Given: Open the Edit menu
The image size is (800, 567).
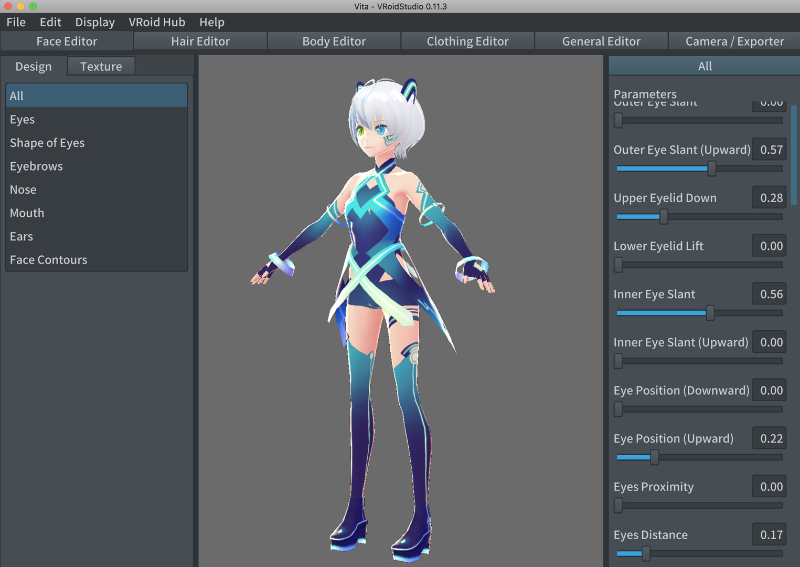Looking at the screenshot, I should coord(50,22).
